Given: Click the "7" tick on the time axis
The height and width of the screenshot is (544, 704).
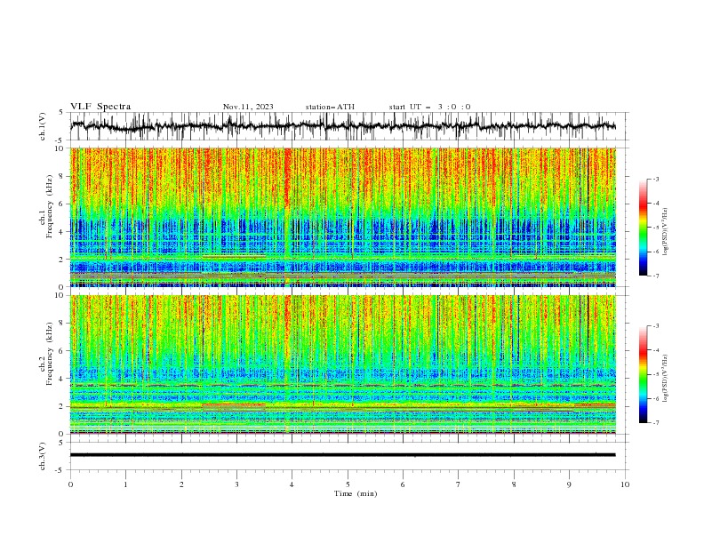Looking at the screenshot, I should [x=458, y=484].
